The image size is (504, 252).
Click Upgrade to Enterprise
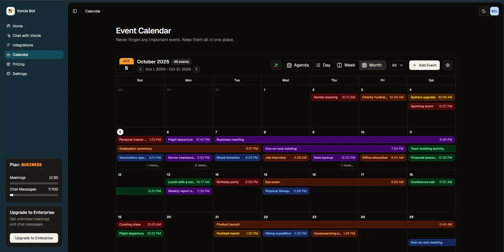pos(34,238)
